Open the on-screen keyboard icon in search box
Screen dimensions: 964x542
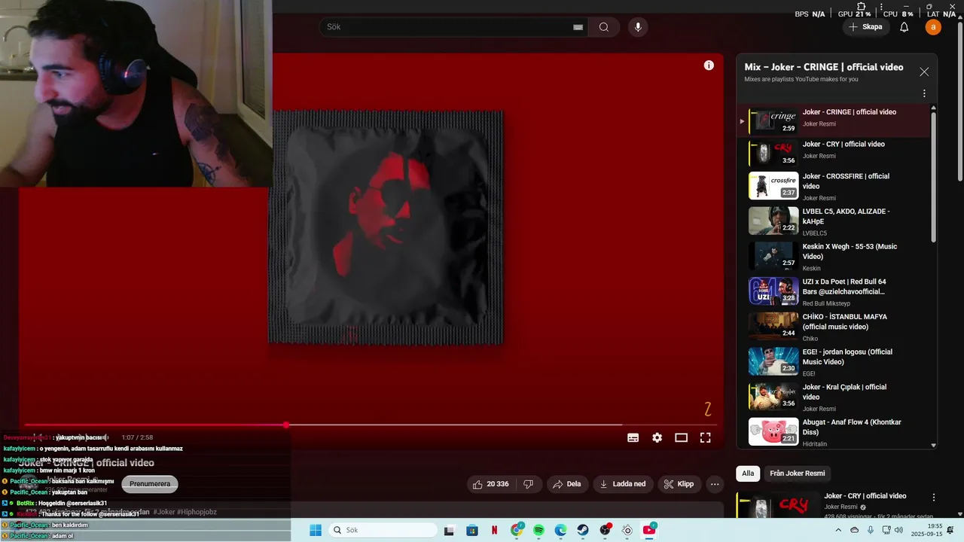pos(578,27)
